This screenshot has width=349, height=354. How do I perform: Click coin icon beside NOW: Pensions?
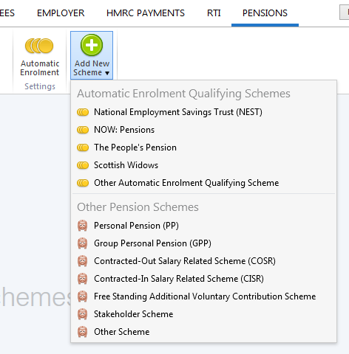pyautogui.click(x=83, y=130)
